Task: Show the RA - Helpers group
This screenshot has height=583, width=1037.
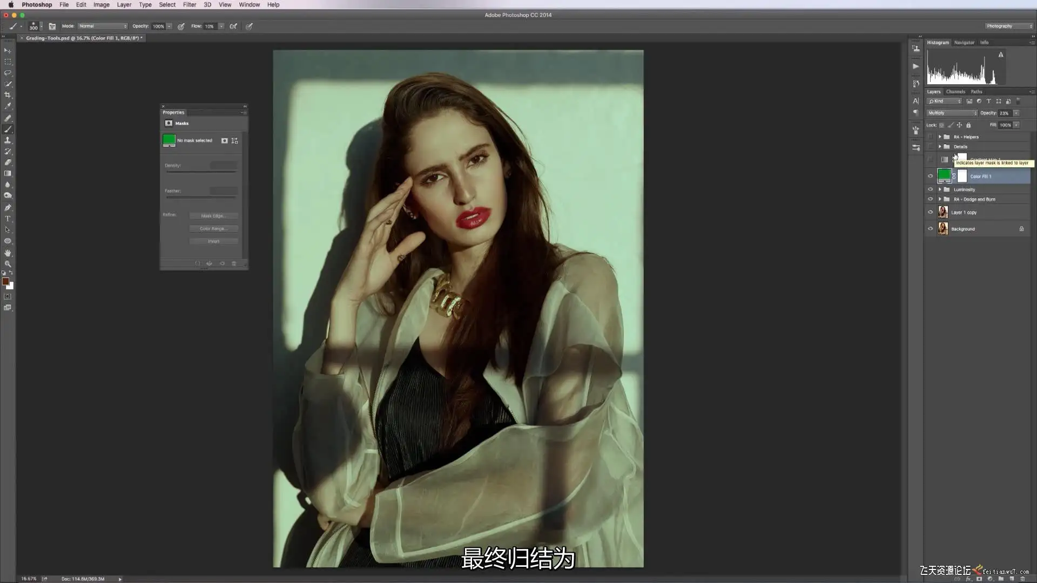Action: pos(930,137)
